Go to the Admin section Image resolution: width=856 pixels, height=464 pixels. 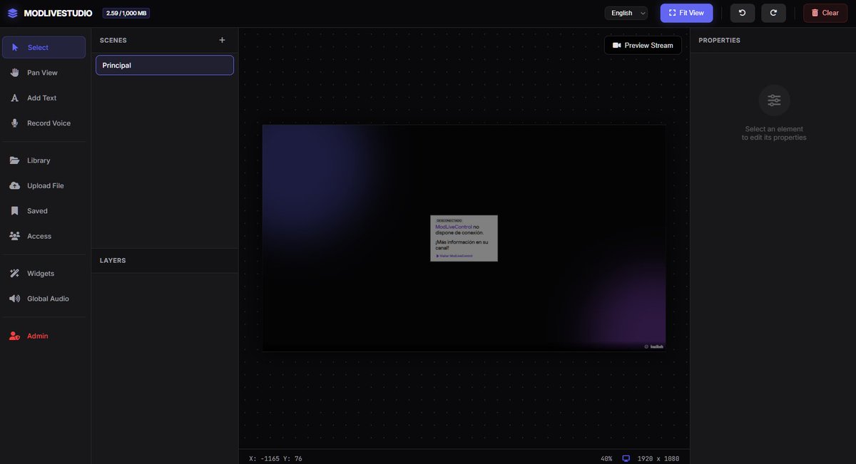click(x=44, y=336)
